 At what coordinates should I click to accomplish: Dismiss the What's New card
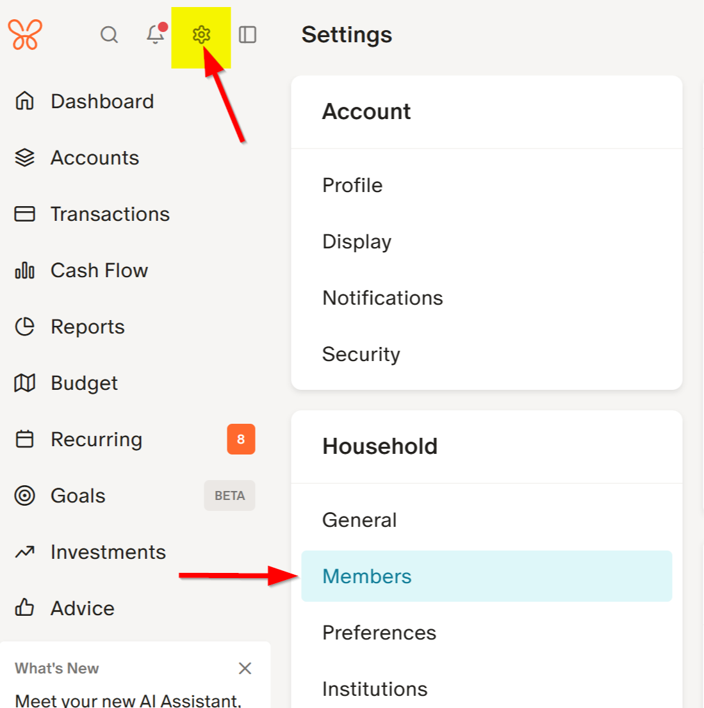click(245, 668)
